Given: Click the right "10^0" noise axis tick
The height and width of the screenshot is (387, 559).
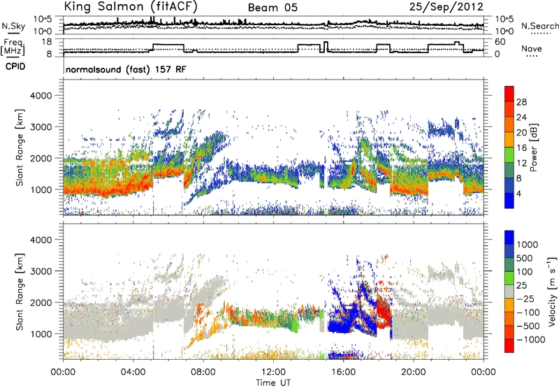Looking at the screenshot, I should click(504, 31).
